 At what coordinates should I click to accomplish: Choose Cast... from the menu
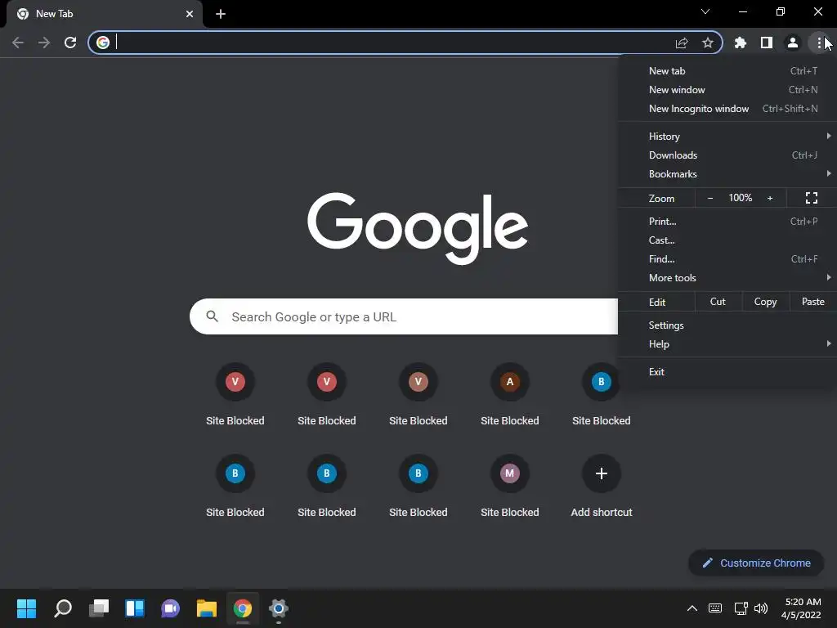click(727, 240)
